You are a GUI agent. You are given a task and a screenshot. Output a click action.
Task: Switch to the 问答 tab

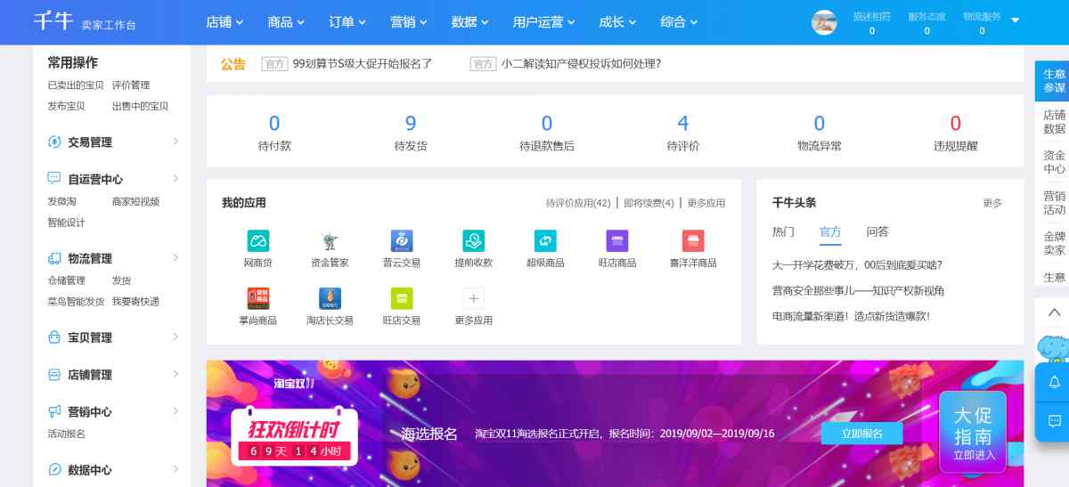coord(877,231)
